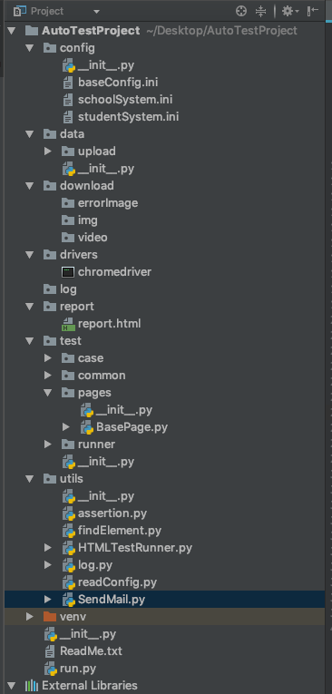Click the hide panel icon

click(x=313, y=11)
